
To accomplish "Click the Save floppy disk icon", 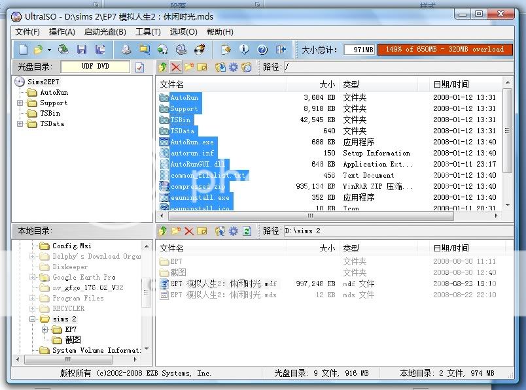I will click(82, 49).
